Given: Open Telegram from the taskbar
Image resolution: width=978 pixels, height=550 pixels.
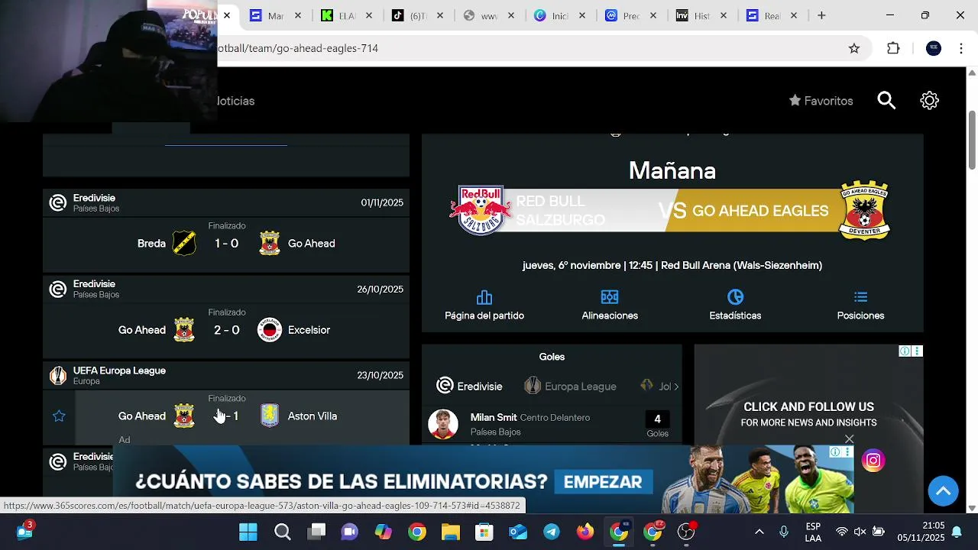Looking at the screenshot, I should tap(552, 532).
